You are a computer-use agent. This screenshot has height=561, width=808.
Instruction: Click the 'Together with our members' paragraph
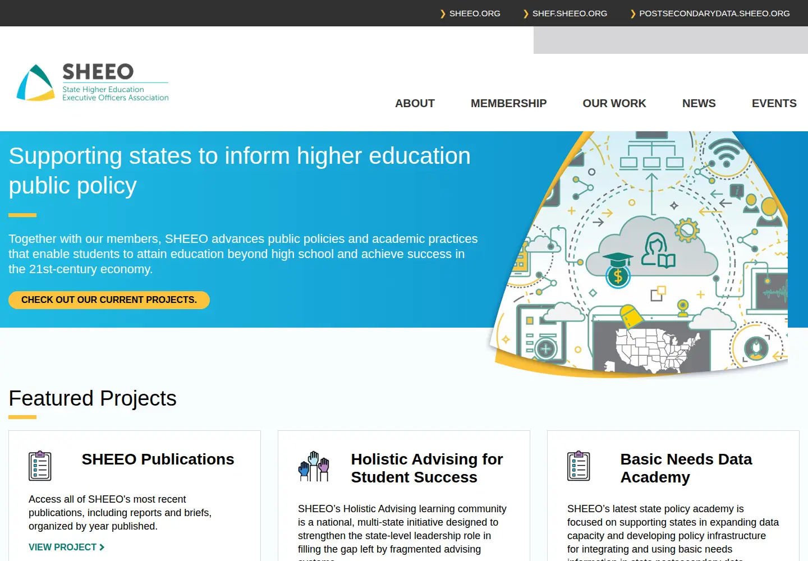[x=243, y=254]
